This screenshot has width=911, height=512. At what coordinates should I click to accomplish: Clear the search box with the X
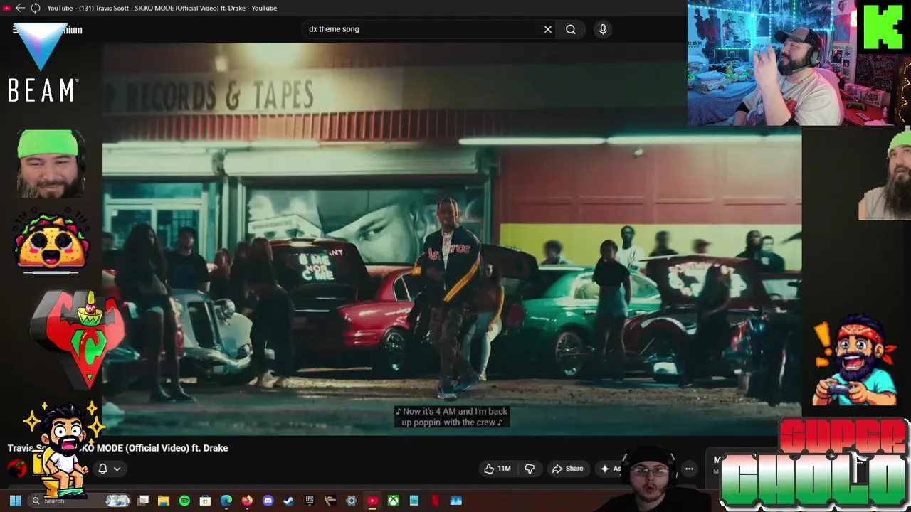click(548, 29)
